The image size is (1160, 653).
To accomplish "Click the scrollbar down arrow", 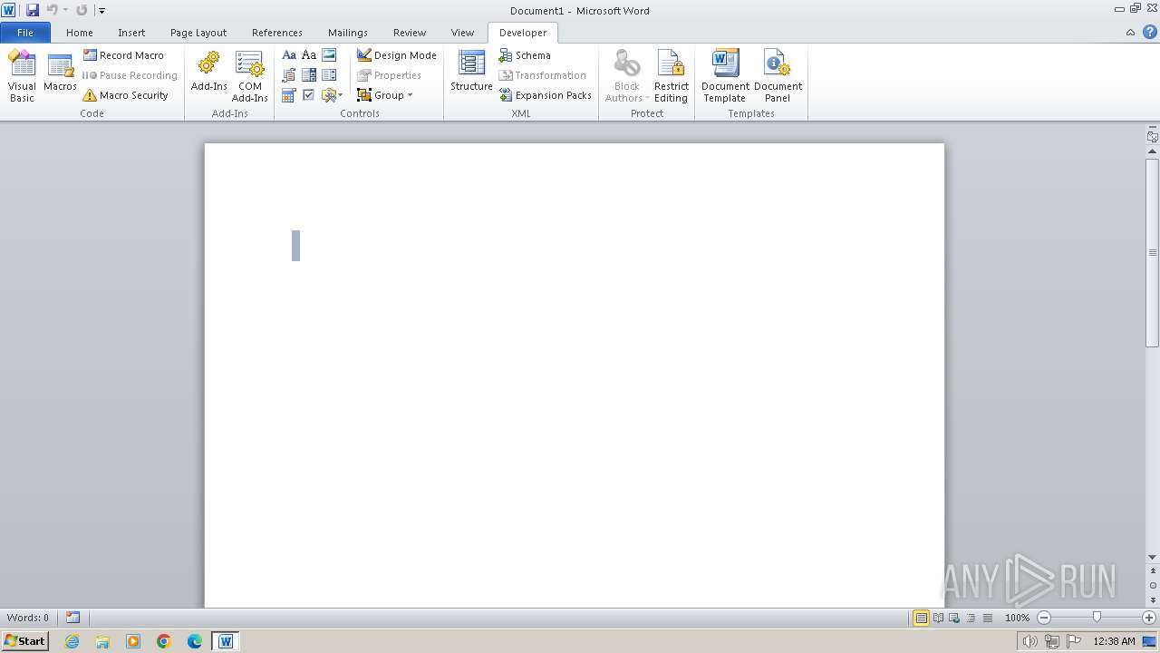I will coord(1152,557).
